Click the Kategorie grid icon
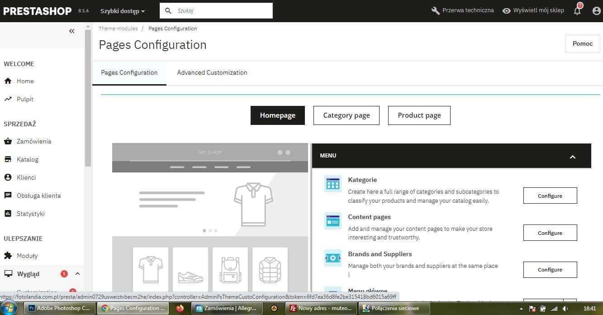The image size is (603, 315). tap(333, 184)
